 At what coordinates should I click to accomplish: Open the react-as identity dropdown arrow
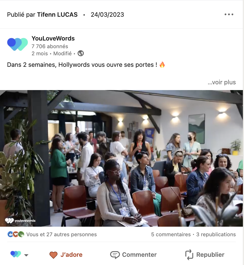click(26, 255)
